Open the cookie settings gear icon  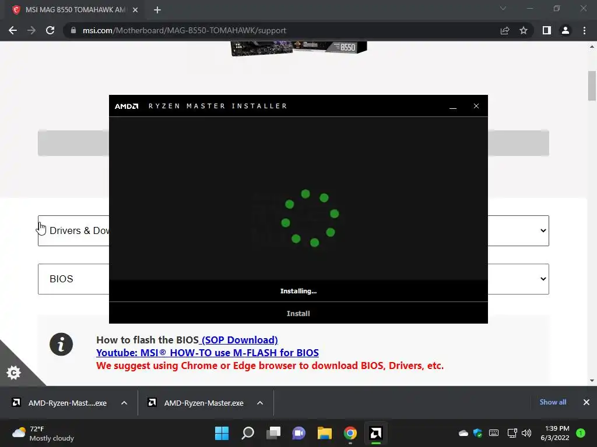click(14, 372)
